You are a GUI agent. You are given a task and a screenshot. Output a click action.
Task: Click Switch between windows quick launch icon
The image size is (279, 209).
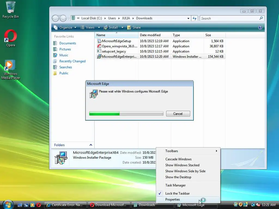click(26, 205)
